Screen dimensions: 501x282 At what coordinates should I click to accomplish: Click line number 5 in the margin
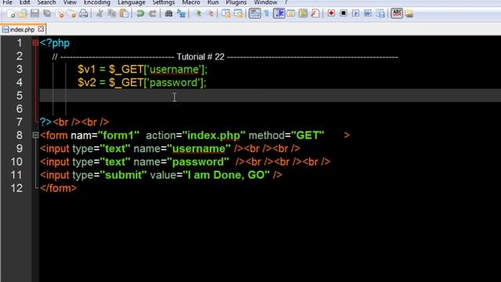pos(19,96)
